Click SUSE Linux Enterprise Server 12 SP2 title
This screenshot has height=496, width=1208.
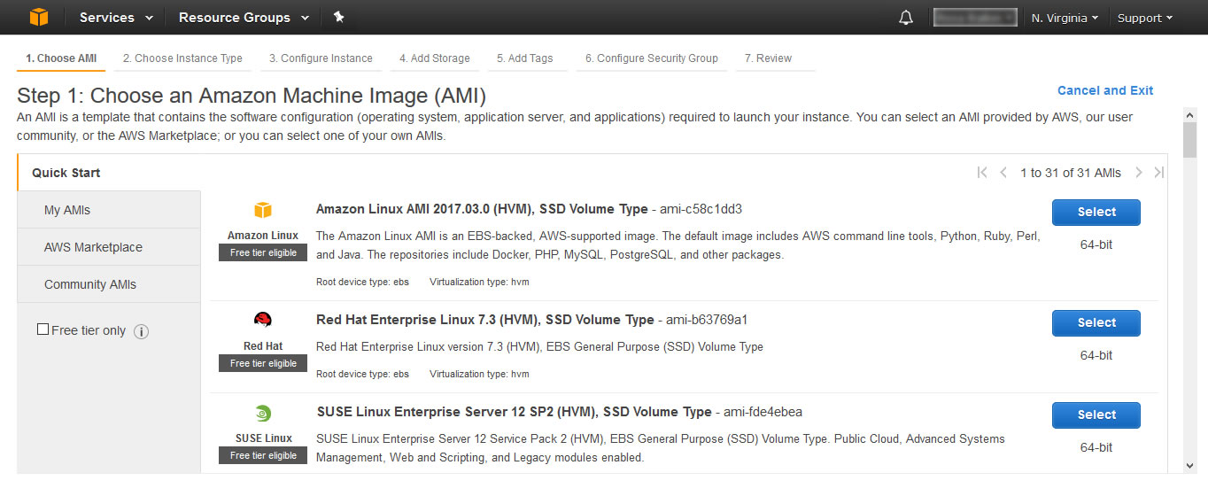click(x=514, y=412)
